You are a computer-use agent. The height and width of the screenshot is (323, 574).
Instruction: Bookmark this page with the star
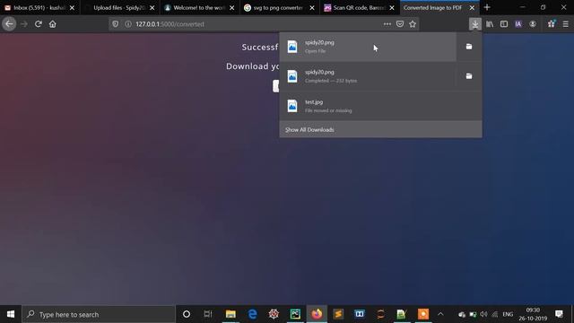(413, 24)
